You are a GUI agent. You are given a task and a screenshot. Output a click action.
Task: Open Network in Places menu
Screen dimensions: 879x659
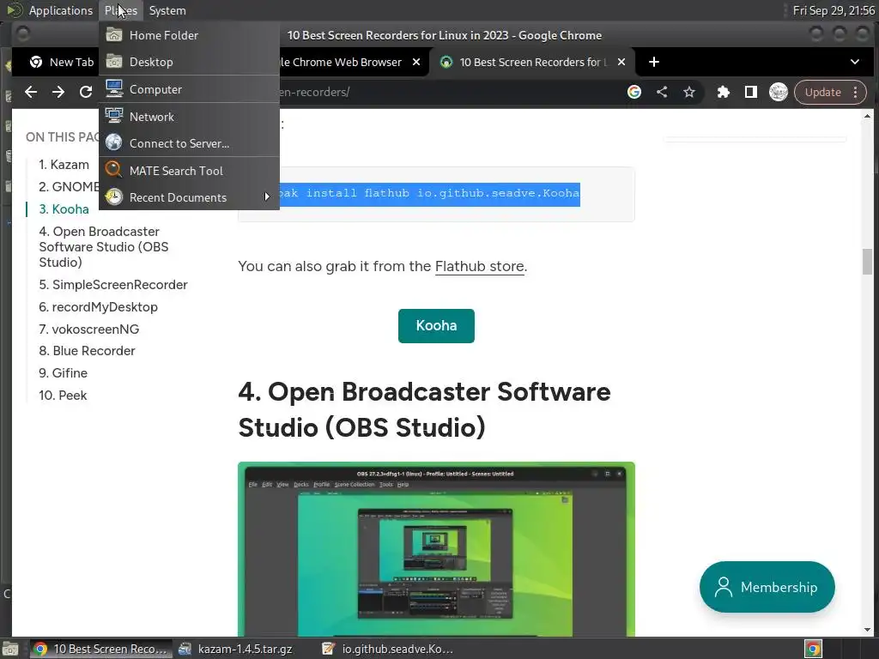(x=189, y=117)
